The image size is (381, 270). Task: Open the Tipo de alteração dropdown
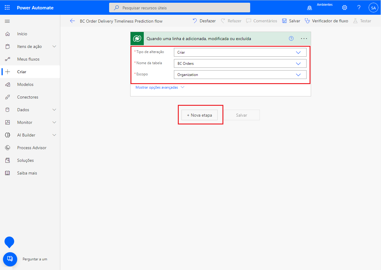pos(240,52)
